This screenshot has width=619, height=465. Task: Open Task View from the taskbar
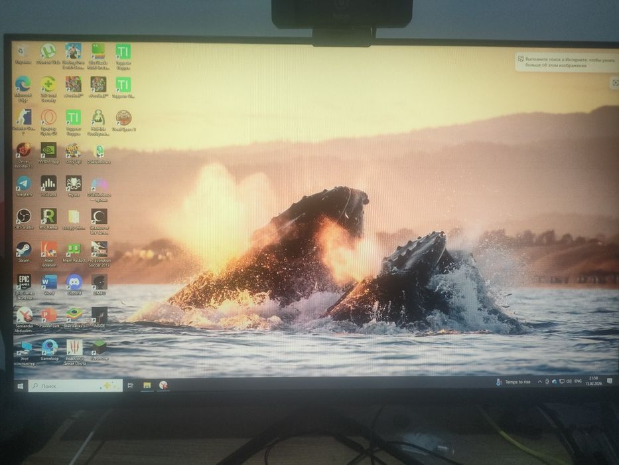coord(131,385)
